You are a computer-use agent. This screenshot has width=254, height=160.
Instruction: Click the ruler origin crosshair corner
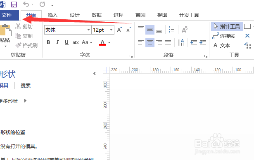[x=106, y=70]
